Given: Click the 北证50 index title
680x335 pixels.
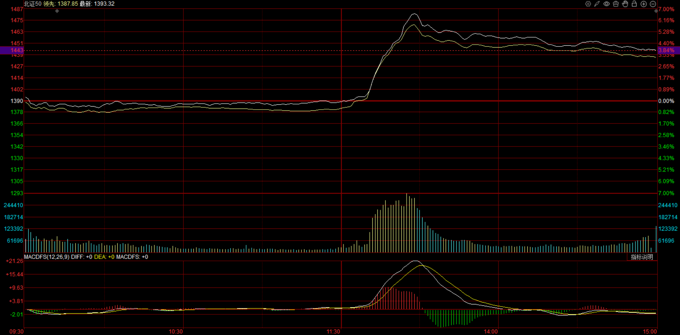Looking at the screenshot, I should (32, 4).
